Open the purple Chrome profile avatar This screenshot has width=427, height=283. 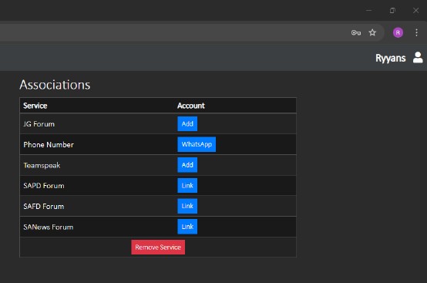point(398,32)
